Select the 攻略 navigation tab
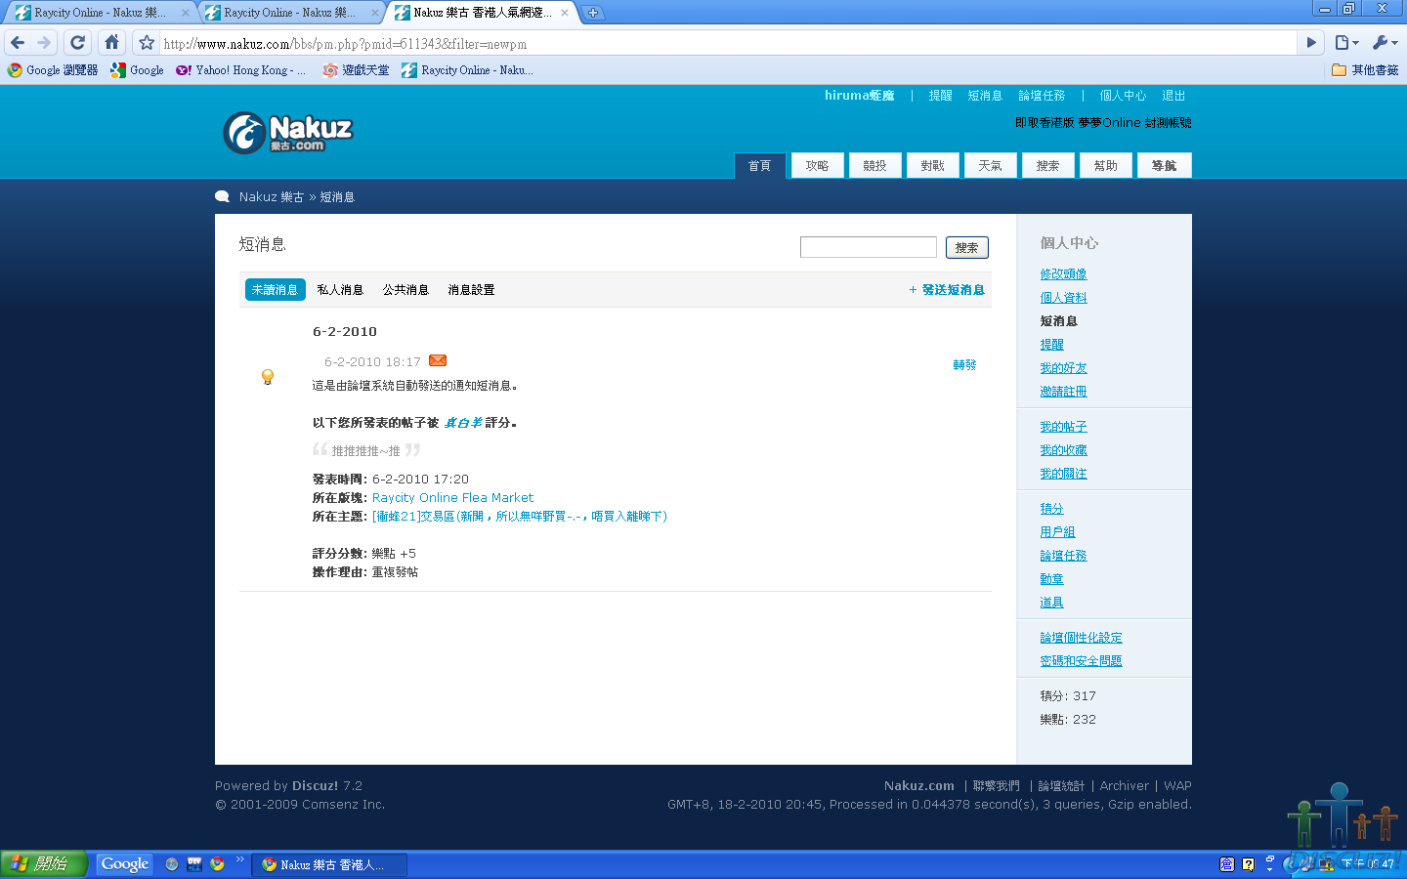Image resolution: width=1407 pixels, height=879 pixels. click(817, 166)
